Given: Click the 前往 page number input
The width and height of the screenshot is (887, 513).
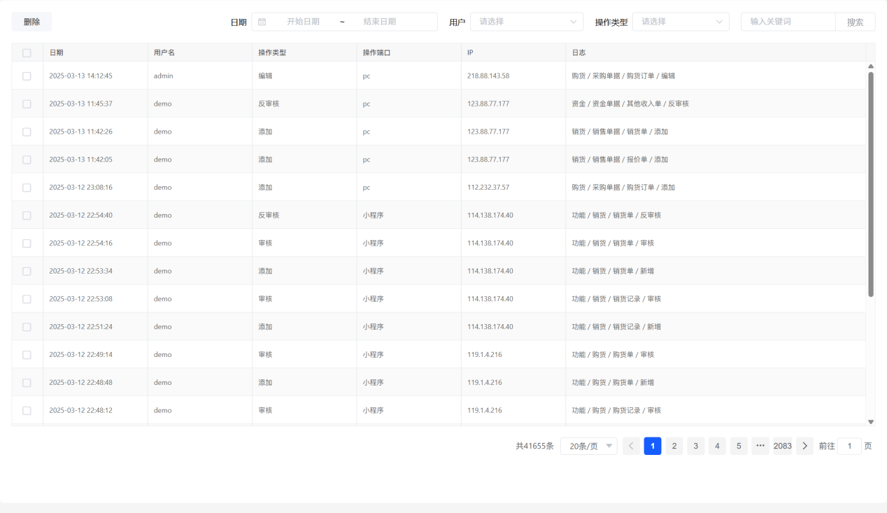Looking at the screenshot, I should point(849,446).
